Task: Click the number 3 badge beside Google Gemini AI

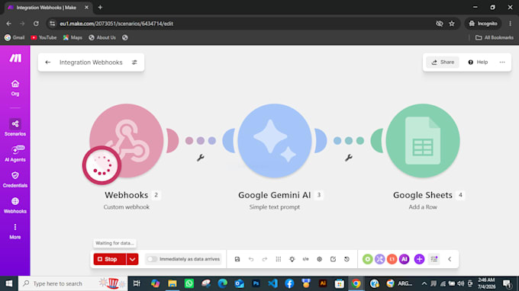Action: [319, 195]
